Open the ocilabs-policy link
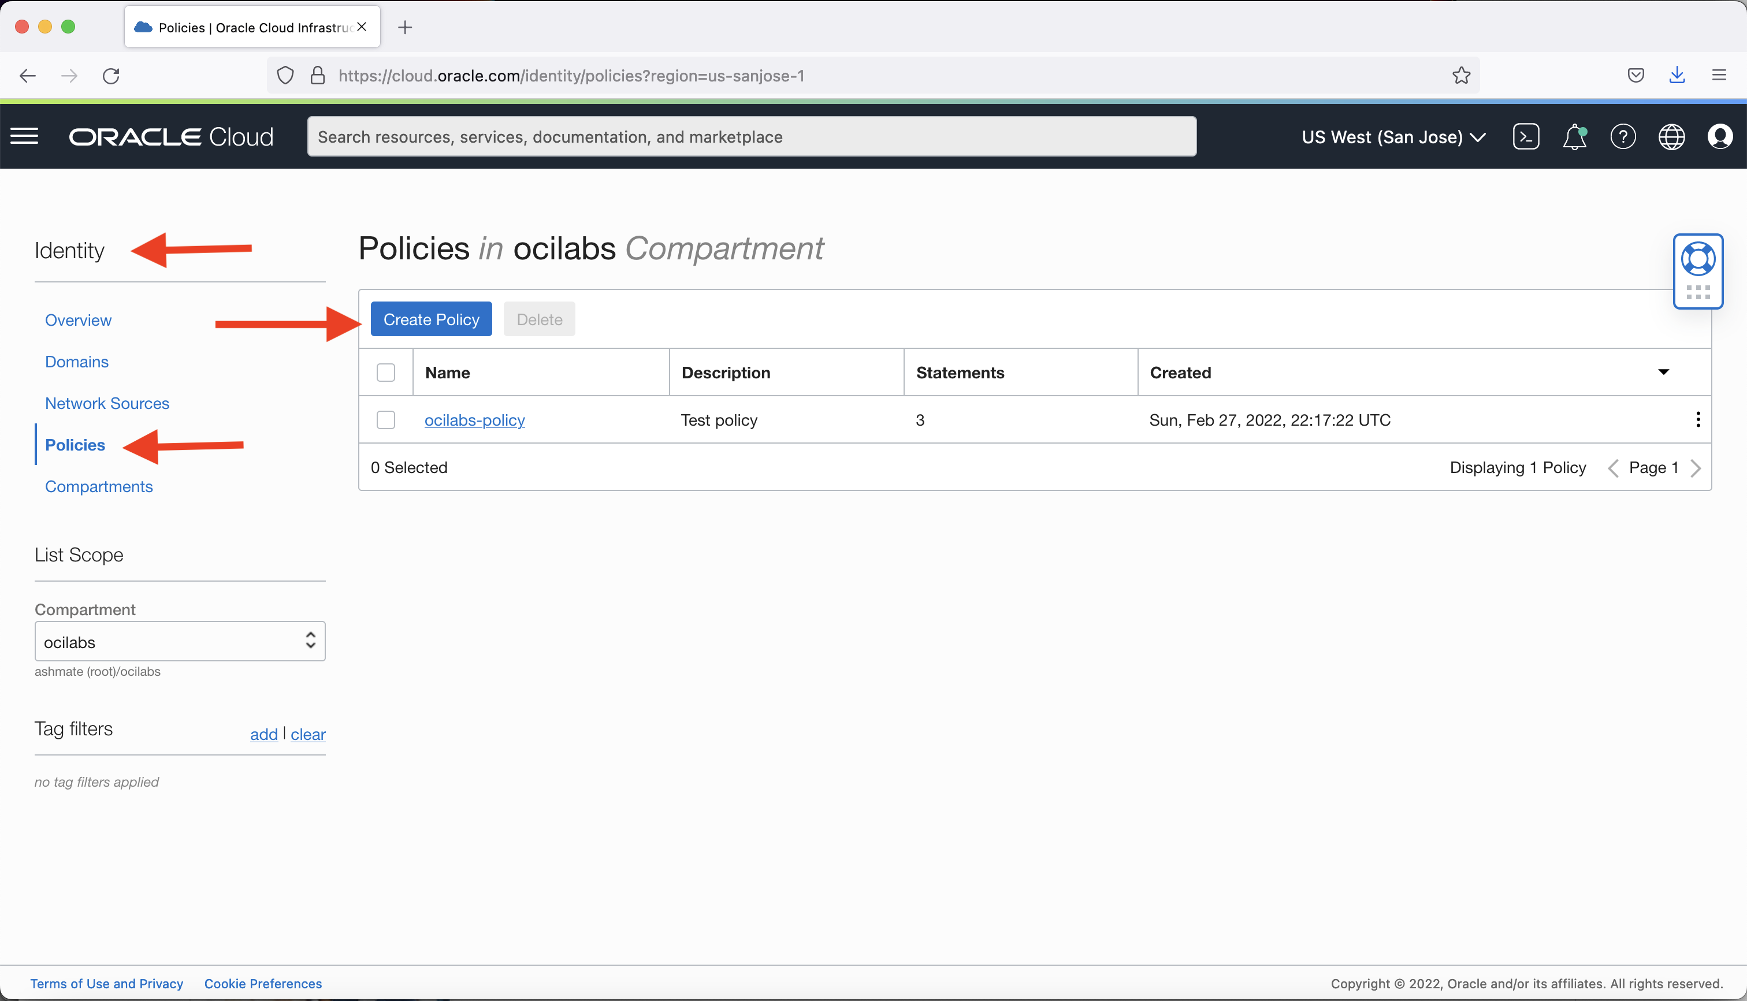The height and width of the screenshot is (1001, 1747). pos(474,419)
